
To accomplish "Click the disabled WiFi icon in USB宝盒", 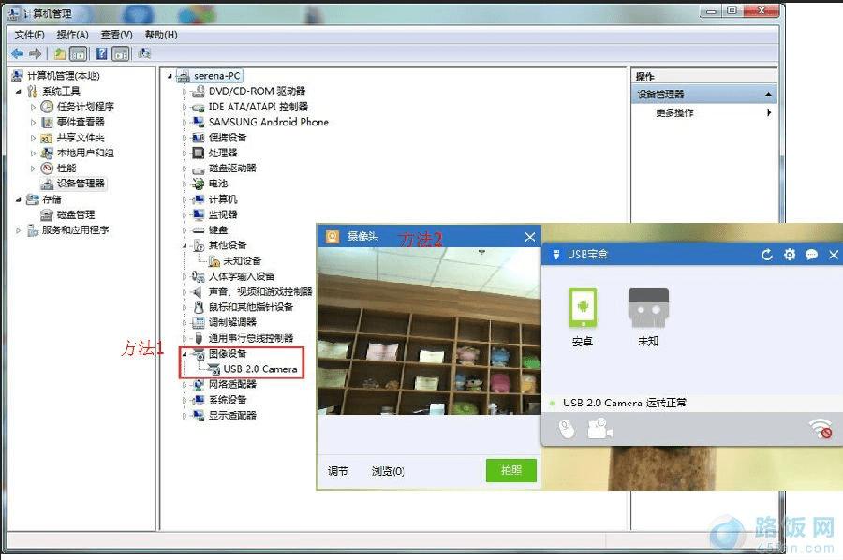I will tap(821, 429).
